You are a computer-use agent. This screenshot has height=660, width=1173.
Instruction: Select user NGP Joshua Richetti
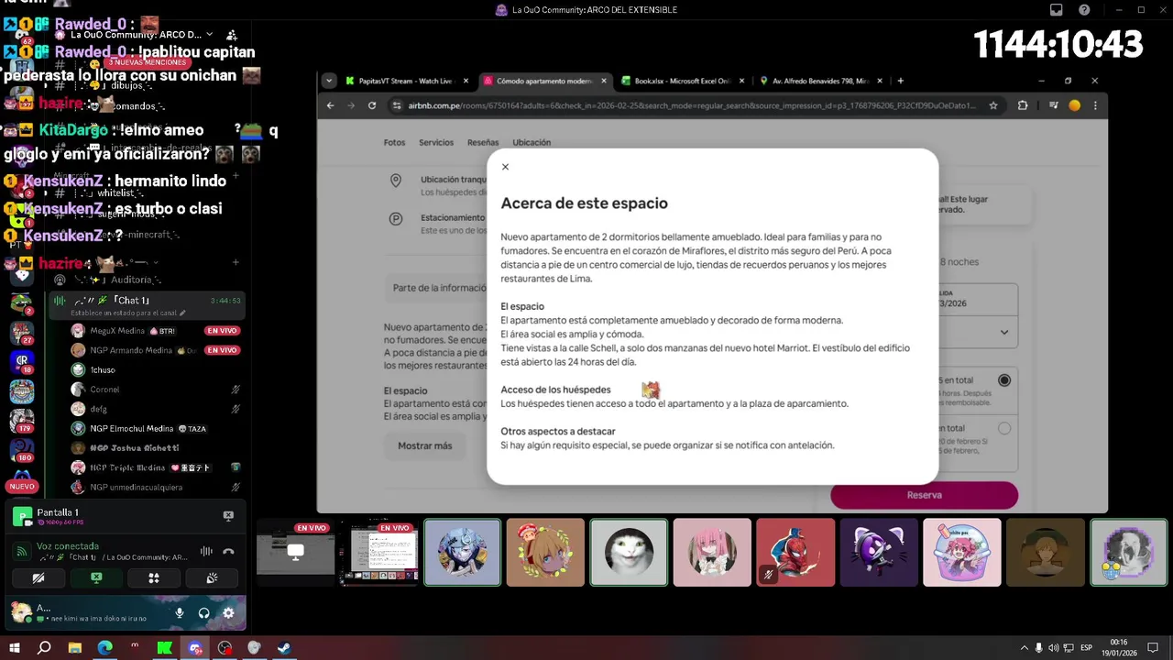pos(154,448)
